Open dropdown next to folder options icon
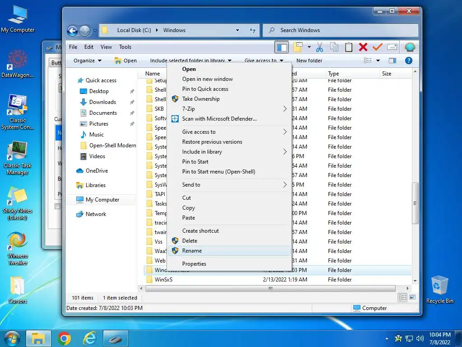Viewport: 462px width, 347px height. tap(309, 47)
